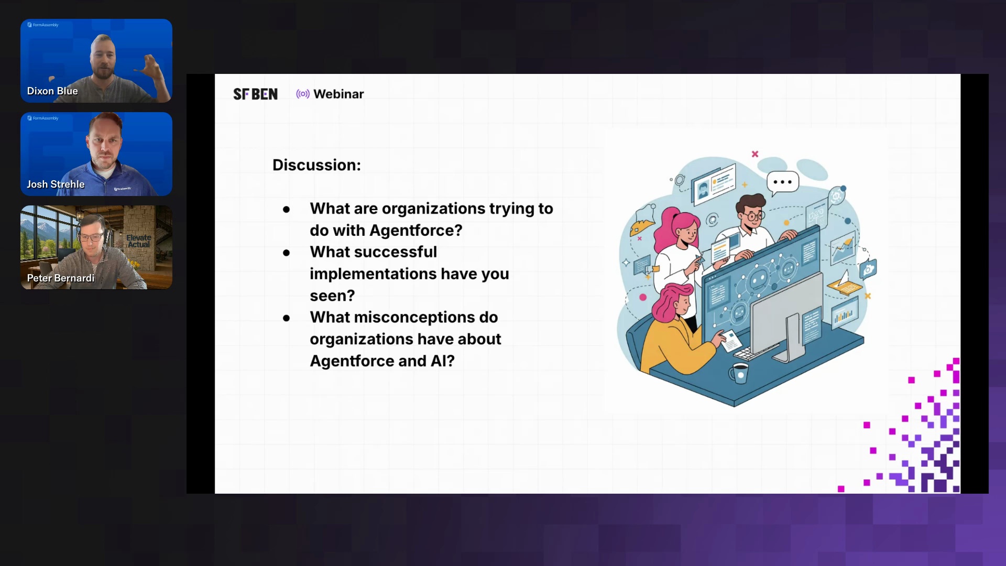
Task: Click the coffee mug in the illustration
Action: coord(739,373)
